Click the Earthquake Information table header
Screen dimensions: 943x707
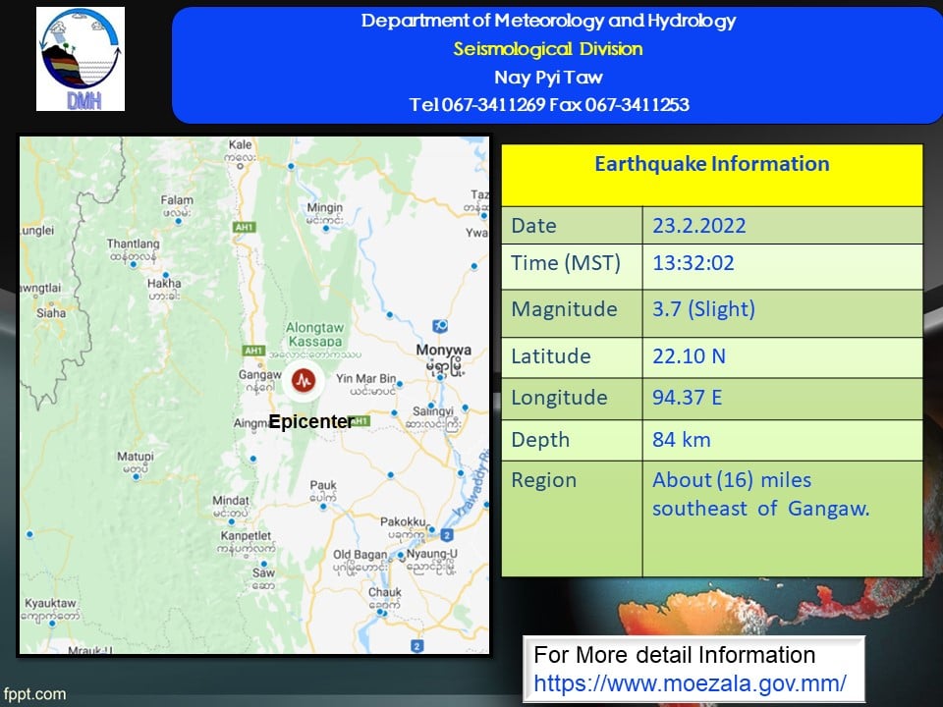point(711,164)
